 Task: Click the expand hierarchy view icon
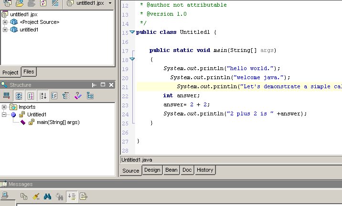click(x=90, y=96)
